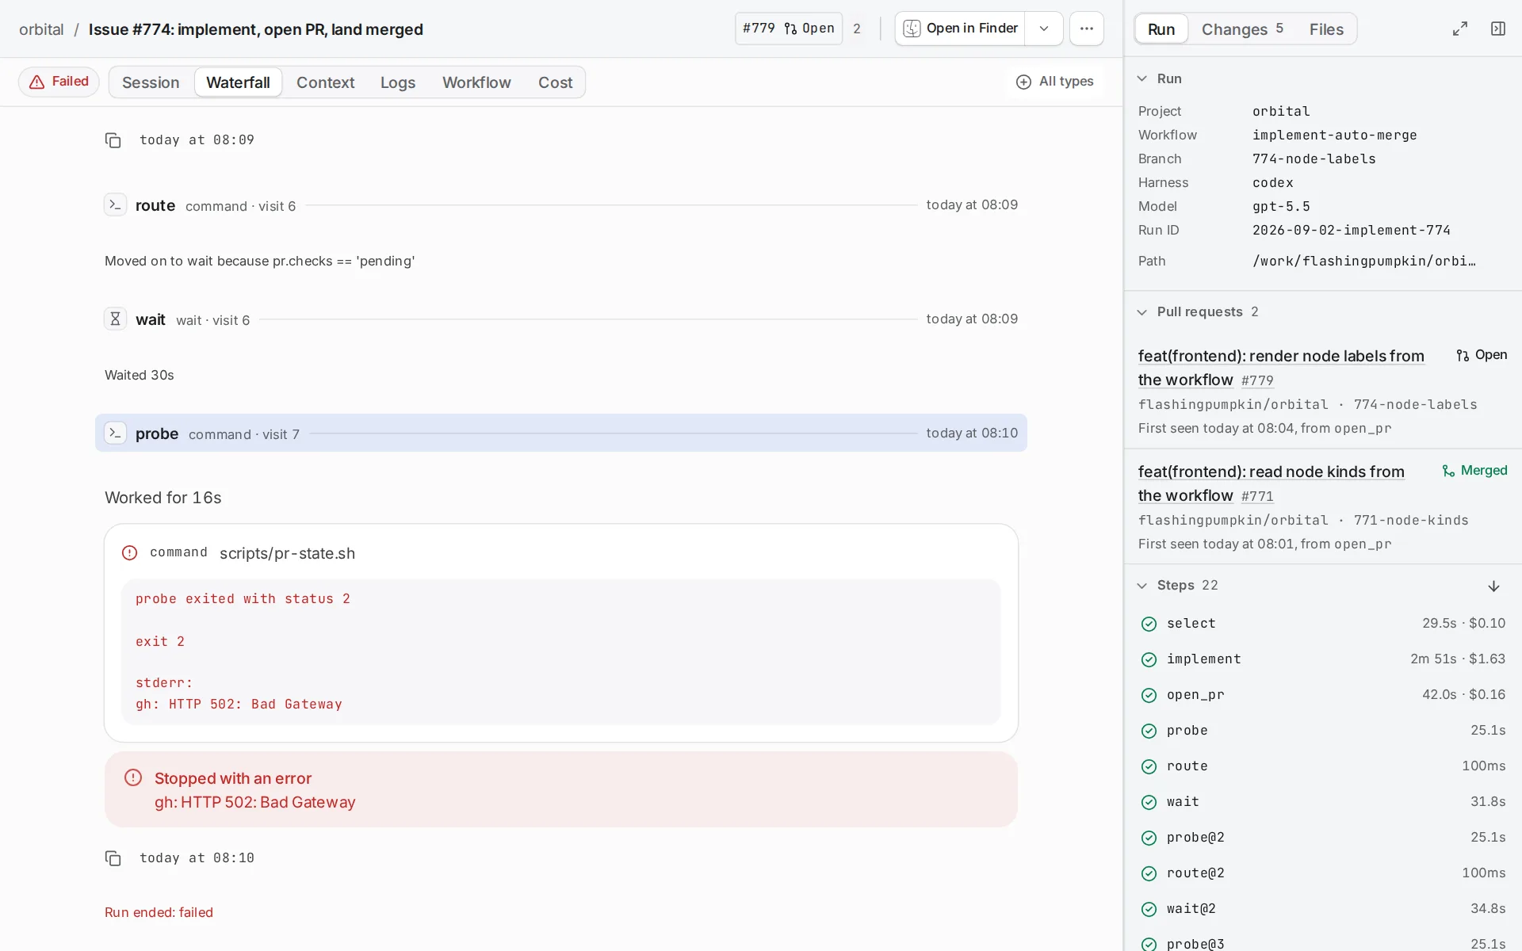Select the Run tab in sidebar
The height and width of the screenshot is (951, 1522).
click(1161, 29)
